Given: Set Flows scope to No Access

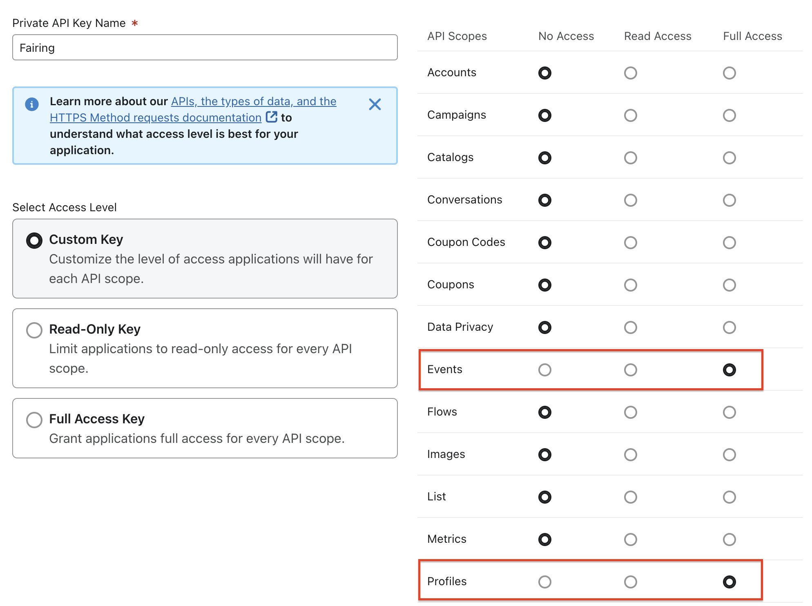Looking at the screenshot, I should (x=544, y=412).
